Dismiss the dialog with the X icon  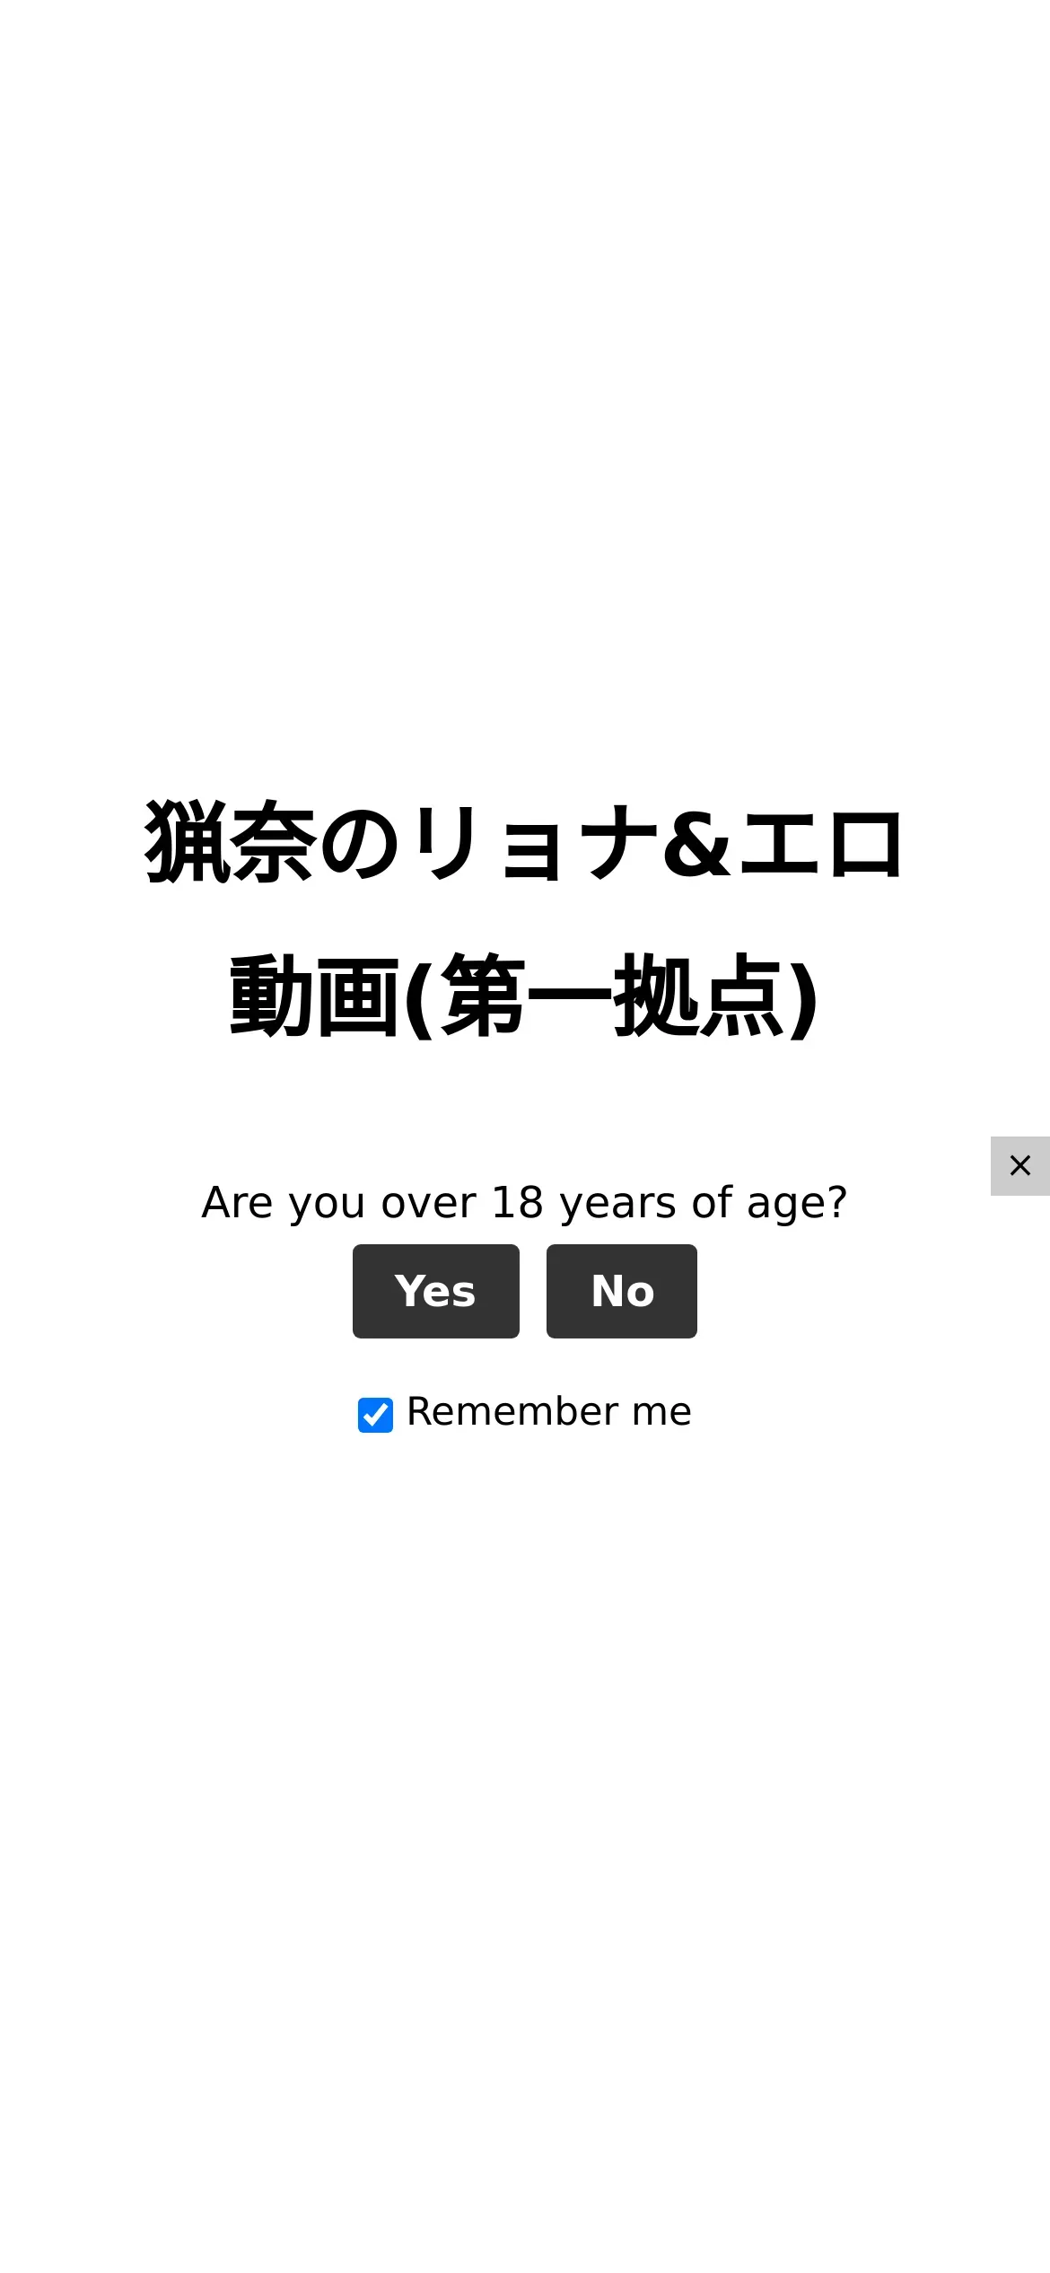coord(1019,1165)
